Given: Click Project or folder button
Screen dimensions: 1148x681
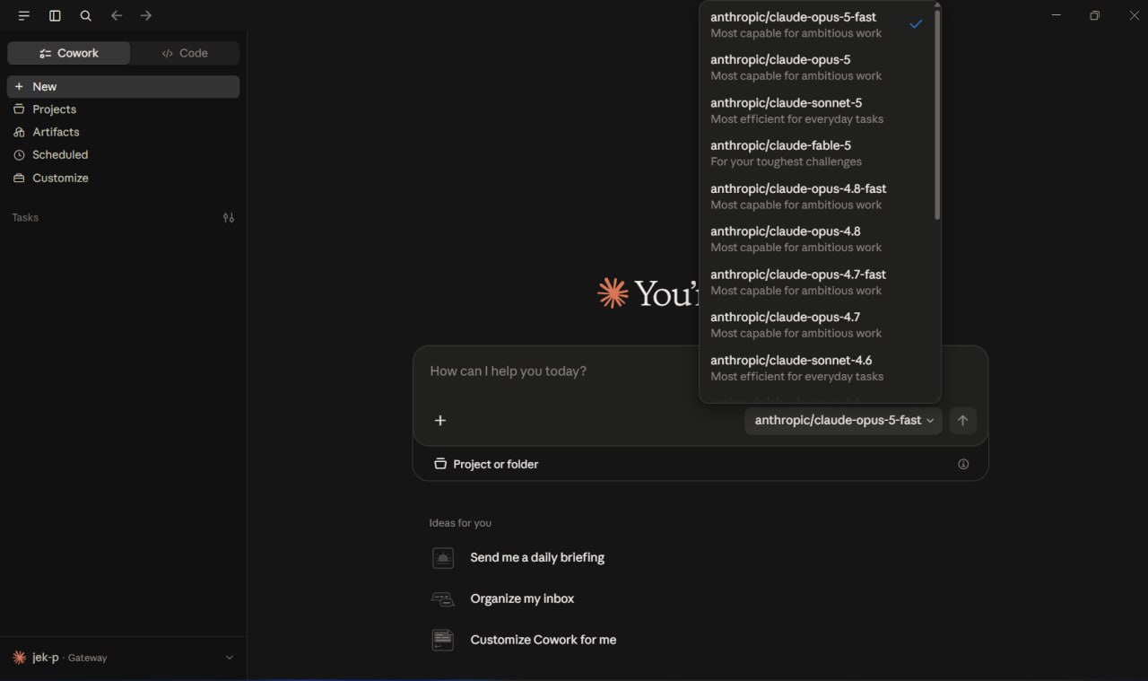Looking at the screenshot, I should pyautogui.click(x=486, y=464).
